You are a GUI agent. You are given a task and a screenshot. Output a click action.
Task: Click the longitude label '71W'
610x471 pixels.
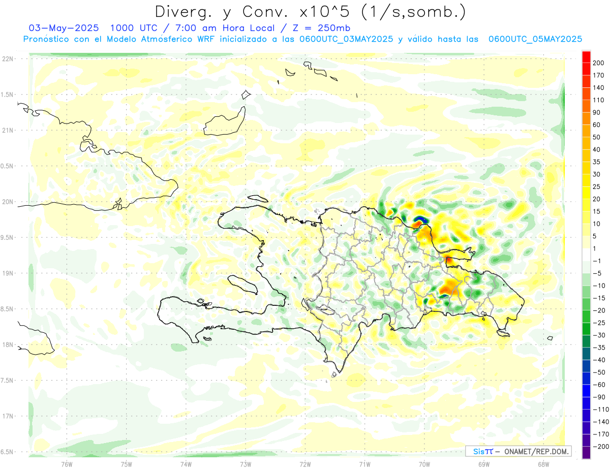365,464
